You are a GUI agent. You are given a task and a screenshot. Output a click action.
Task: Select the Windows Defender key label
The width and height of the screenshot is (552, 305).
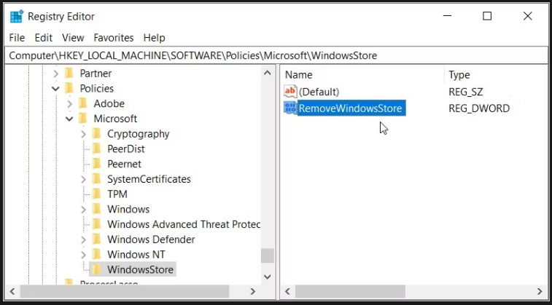point(151,239)
